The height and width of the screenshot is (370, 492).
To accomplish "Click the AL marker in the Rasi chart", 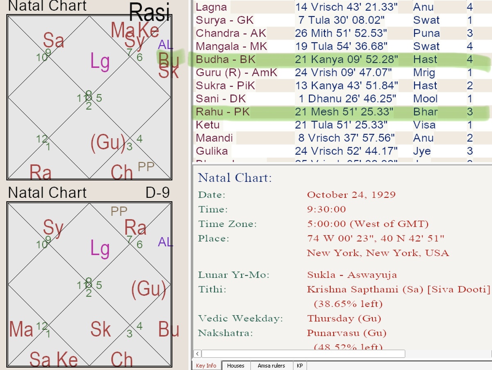I will [x=166, y=45].
